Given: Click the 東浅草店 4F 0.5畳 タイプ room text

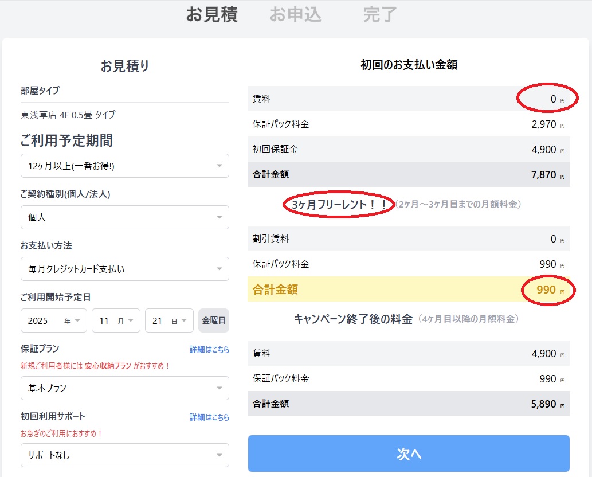Looking at the screenshot, I should (68, 115).
